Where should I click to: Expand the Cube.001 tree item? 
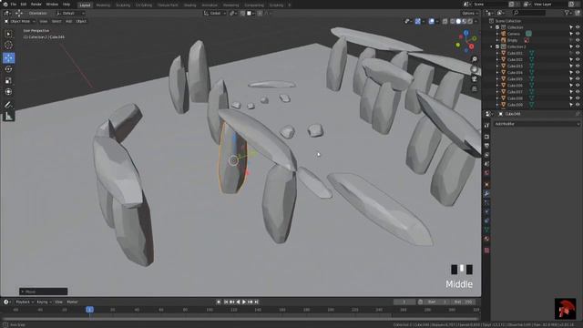[497, 53]
